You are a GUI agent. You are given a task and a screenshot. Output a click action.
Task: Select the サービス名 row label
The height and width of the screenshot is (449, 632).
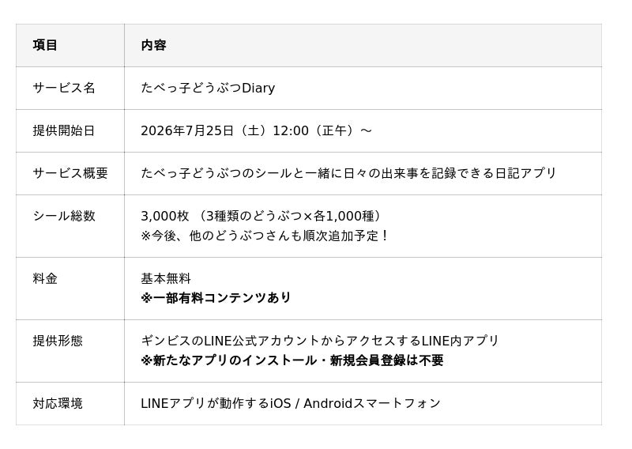[64, 88]
